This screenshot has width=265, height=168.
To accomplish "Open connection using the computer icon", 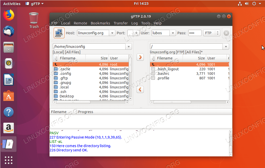I will point(59,33).
